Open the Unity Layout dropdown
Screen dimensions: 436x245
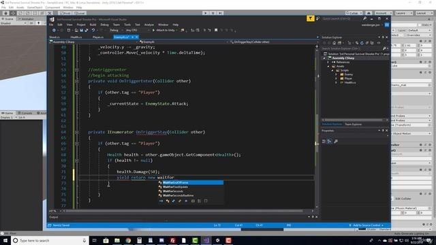point(424,13)
